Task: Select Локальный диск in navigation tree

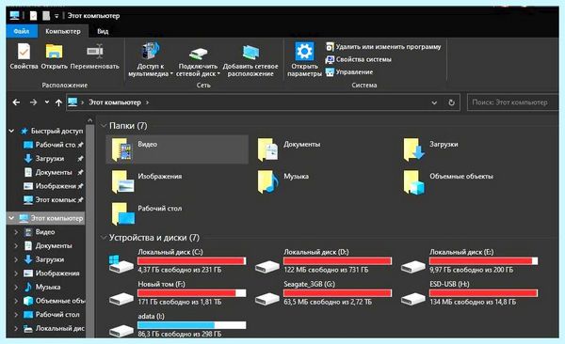Action: 54,328
